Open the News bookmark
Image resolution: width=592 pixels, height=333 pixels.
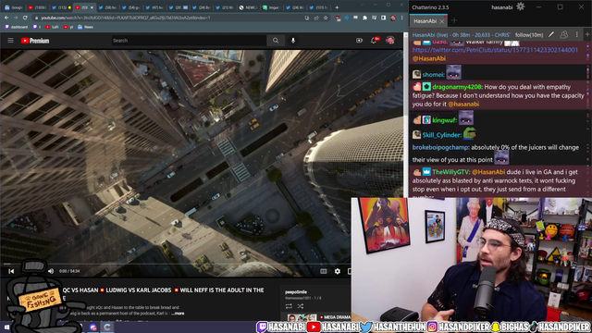pyautogui.click(x=86, y=27)
